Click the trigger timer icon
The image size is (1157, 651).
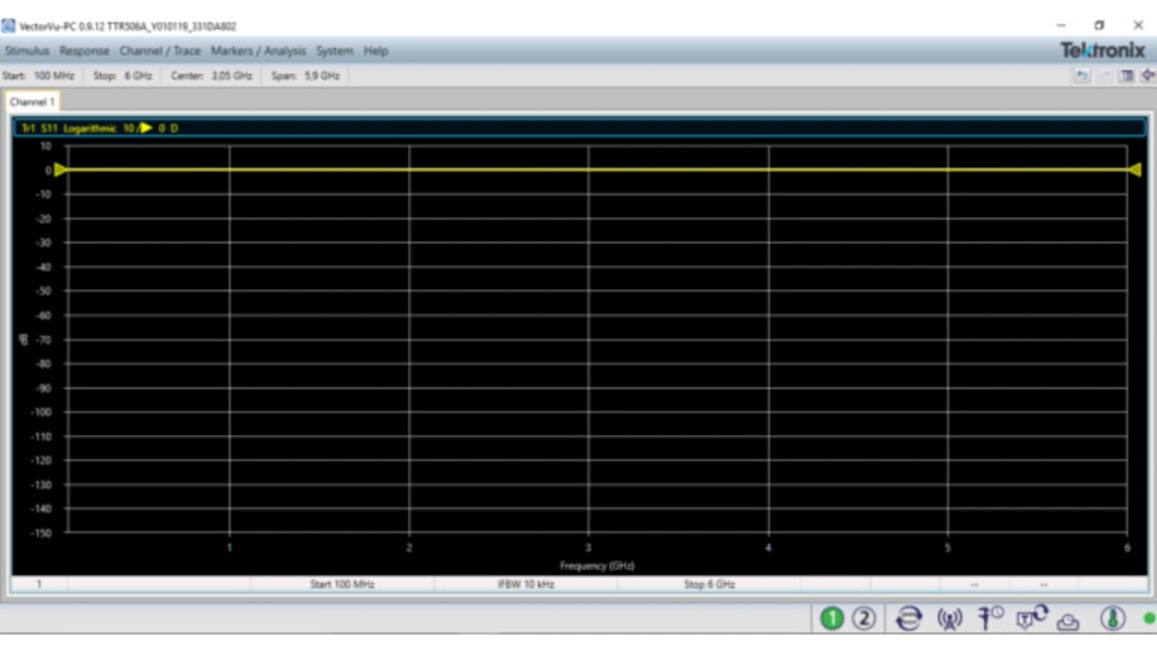(990, 618)
